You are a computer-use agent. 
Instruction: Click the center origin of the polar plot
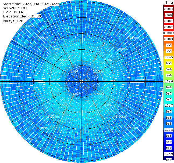81,81
